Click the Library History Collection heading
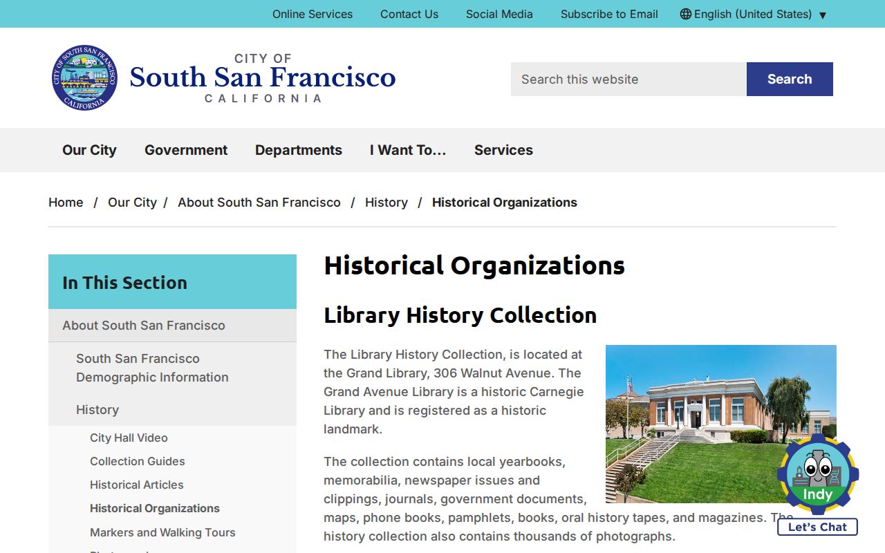Screen dimensions: 885x553 coord(460,315)
